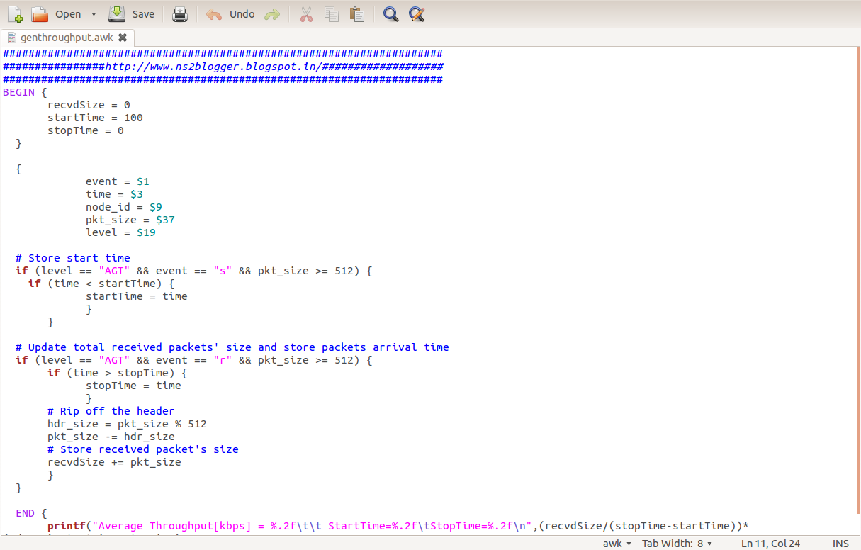Change the Tab Width setting
This screenshot has height=550, width=861.
pos(677,543)
